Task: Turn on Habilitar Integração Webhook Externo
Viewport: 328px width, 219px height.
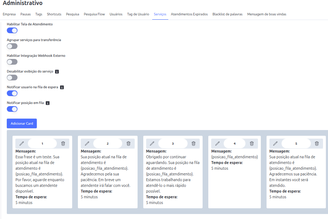Action: (x=12, y=62)
